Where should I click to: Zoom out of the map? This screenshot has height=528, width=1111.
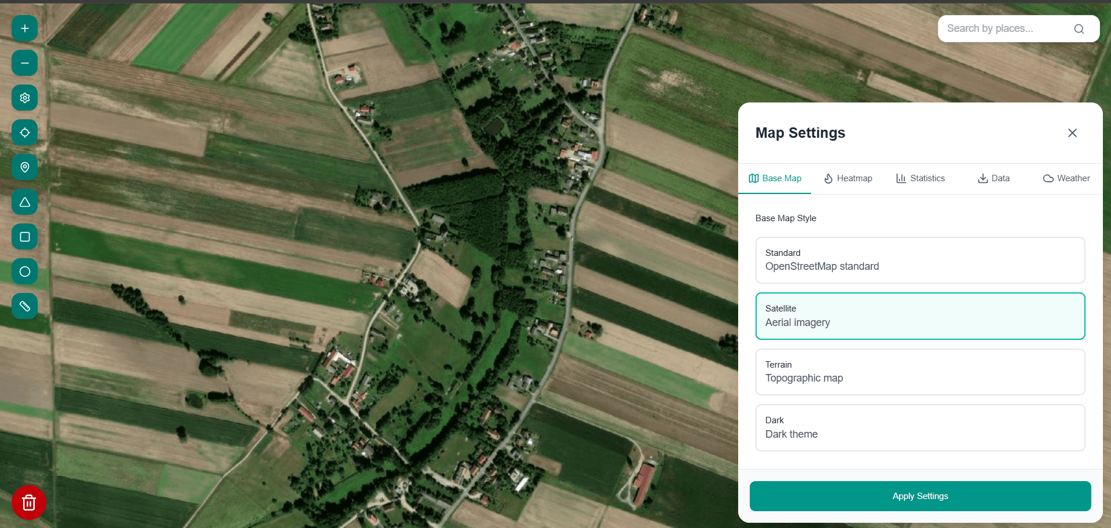point(25,63)
